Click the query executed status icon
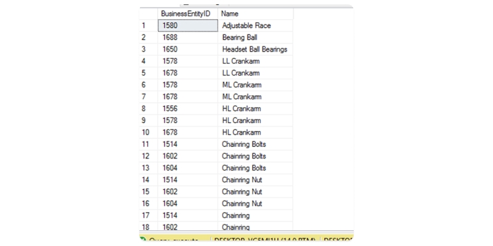493x246 pixels. pos(143,239)
